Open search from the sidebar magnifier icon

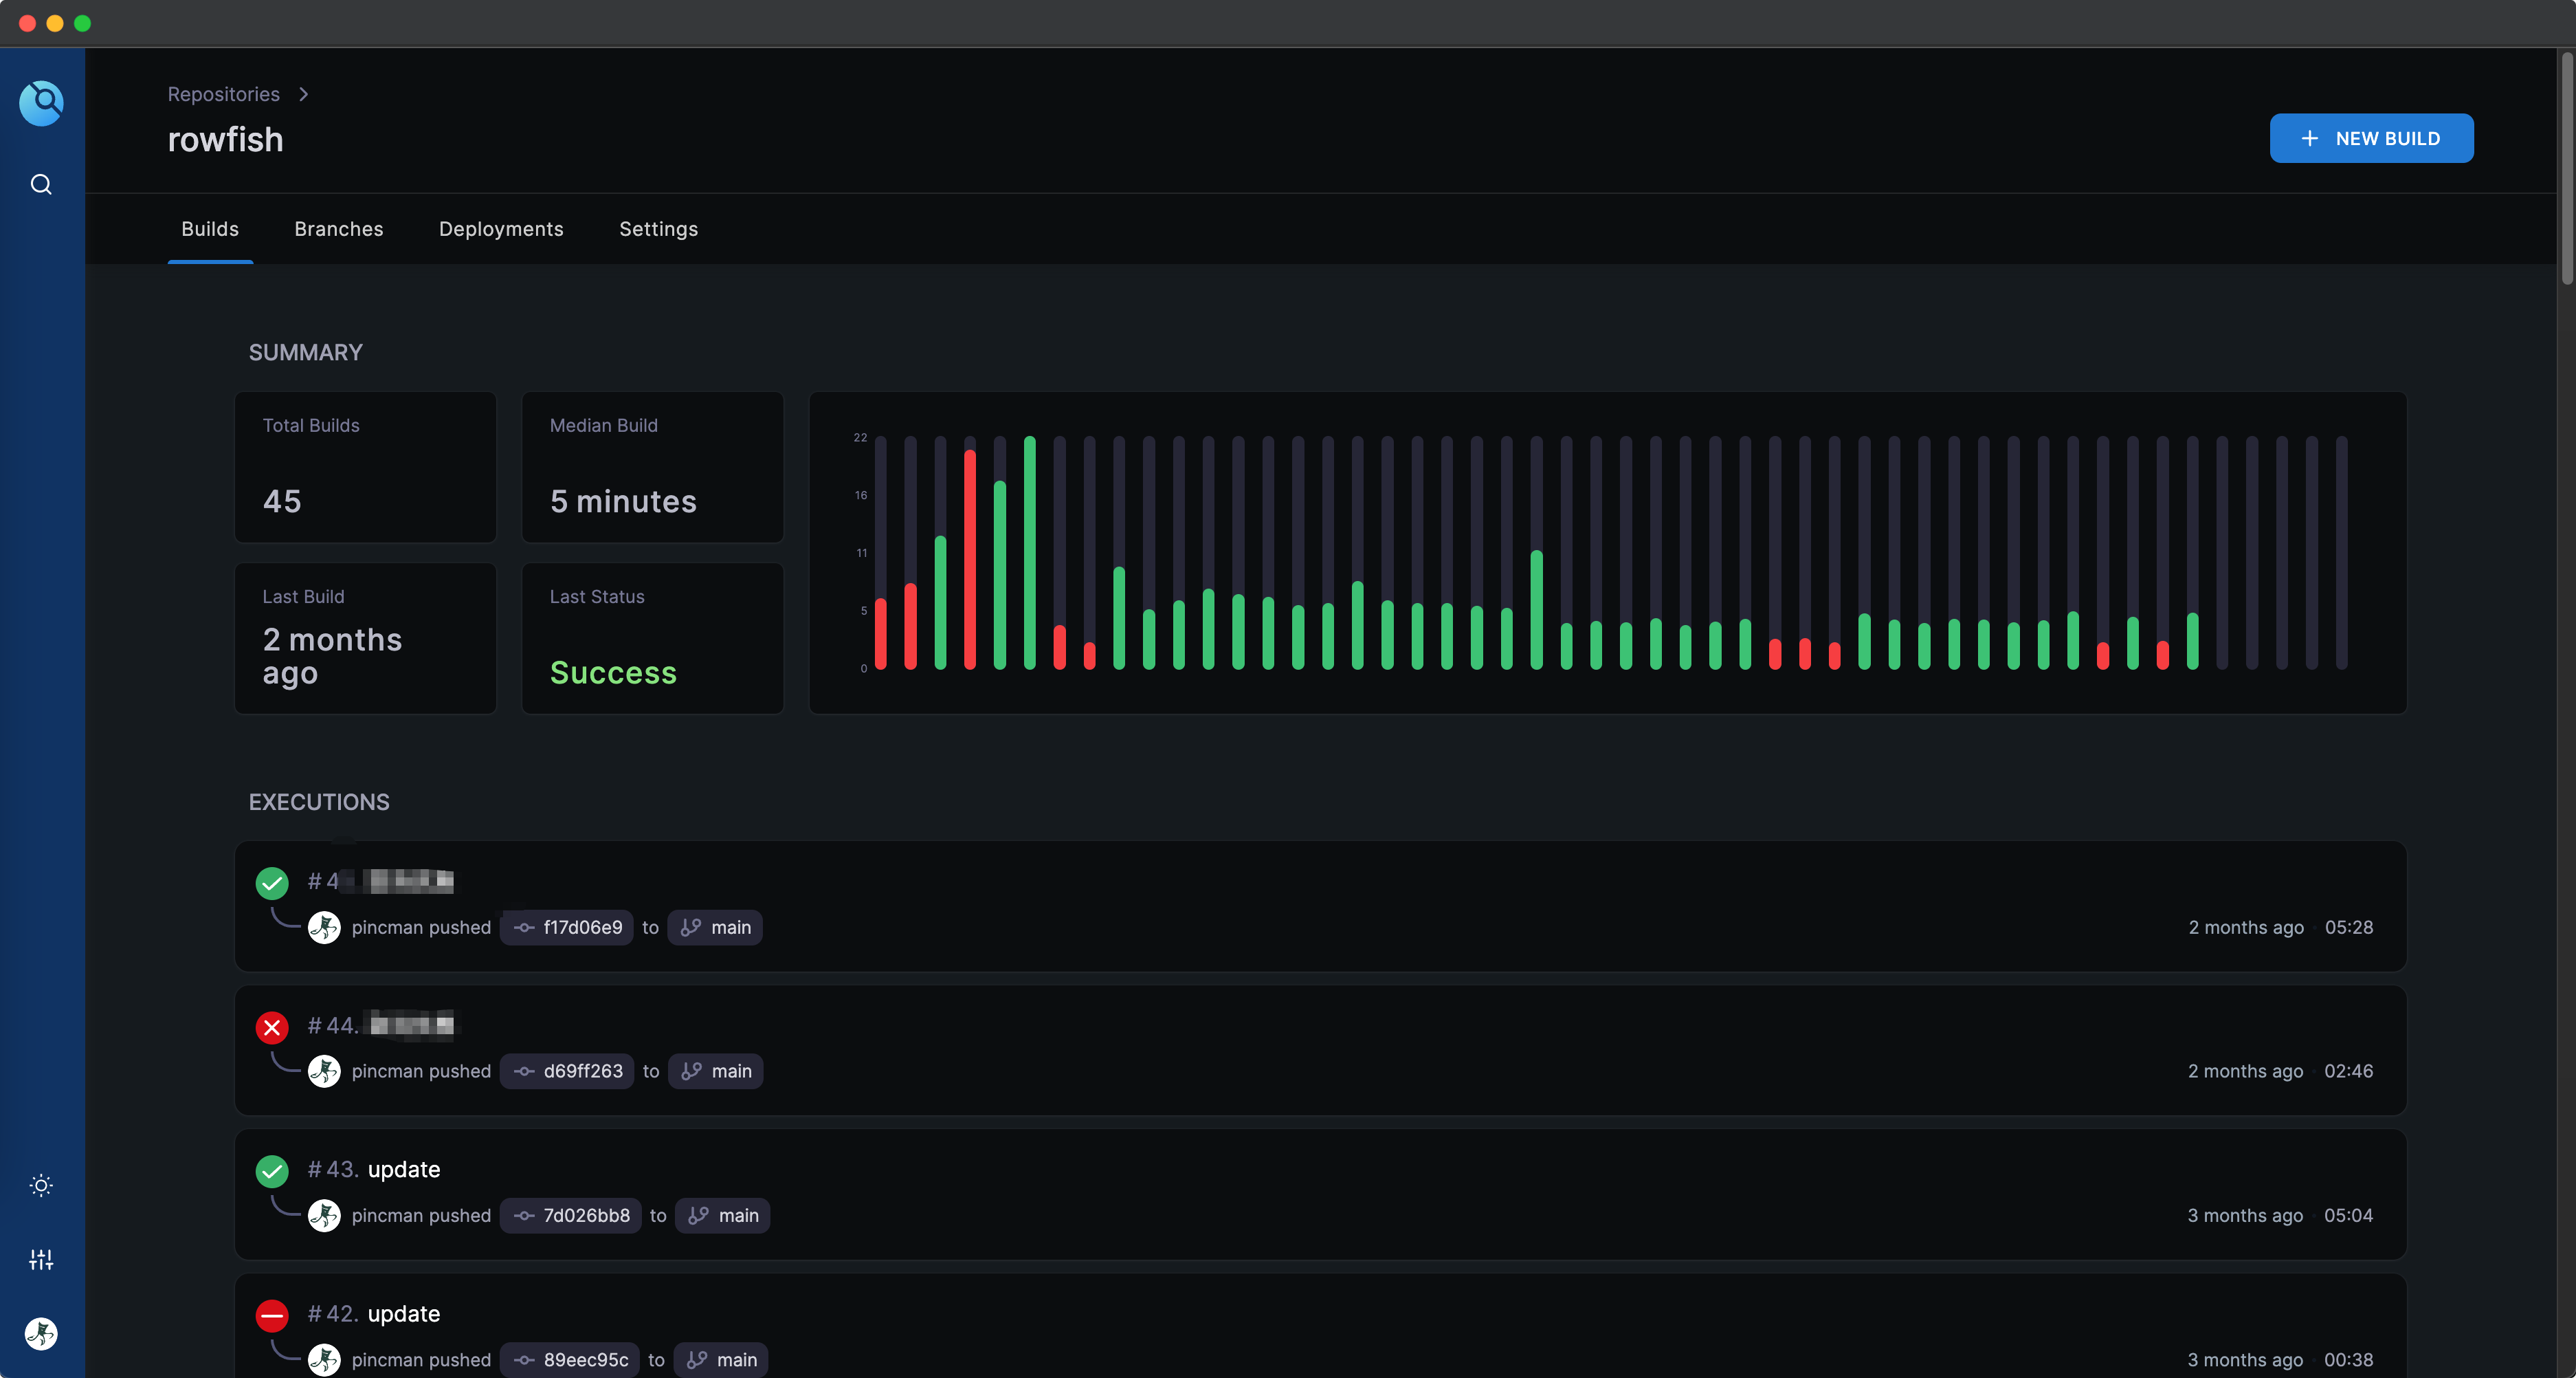click(41, 184)
